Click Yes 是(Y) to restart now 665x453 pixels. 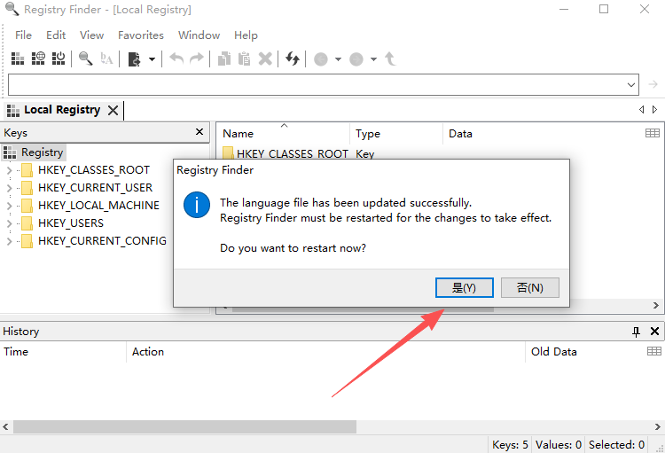tap(465, 287)
